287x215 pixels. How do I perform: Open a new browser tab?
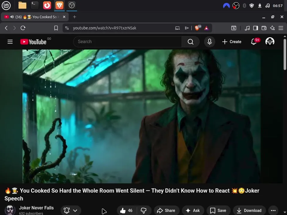click(74, 17)
